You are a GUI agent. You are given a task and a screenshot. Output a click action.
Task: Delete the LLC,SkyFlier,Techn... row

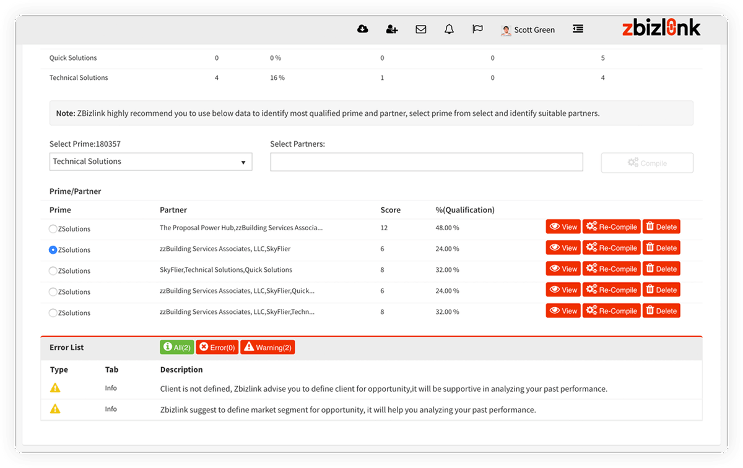(x=661, y=311)
